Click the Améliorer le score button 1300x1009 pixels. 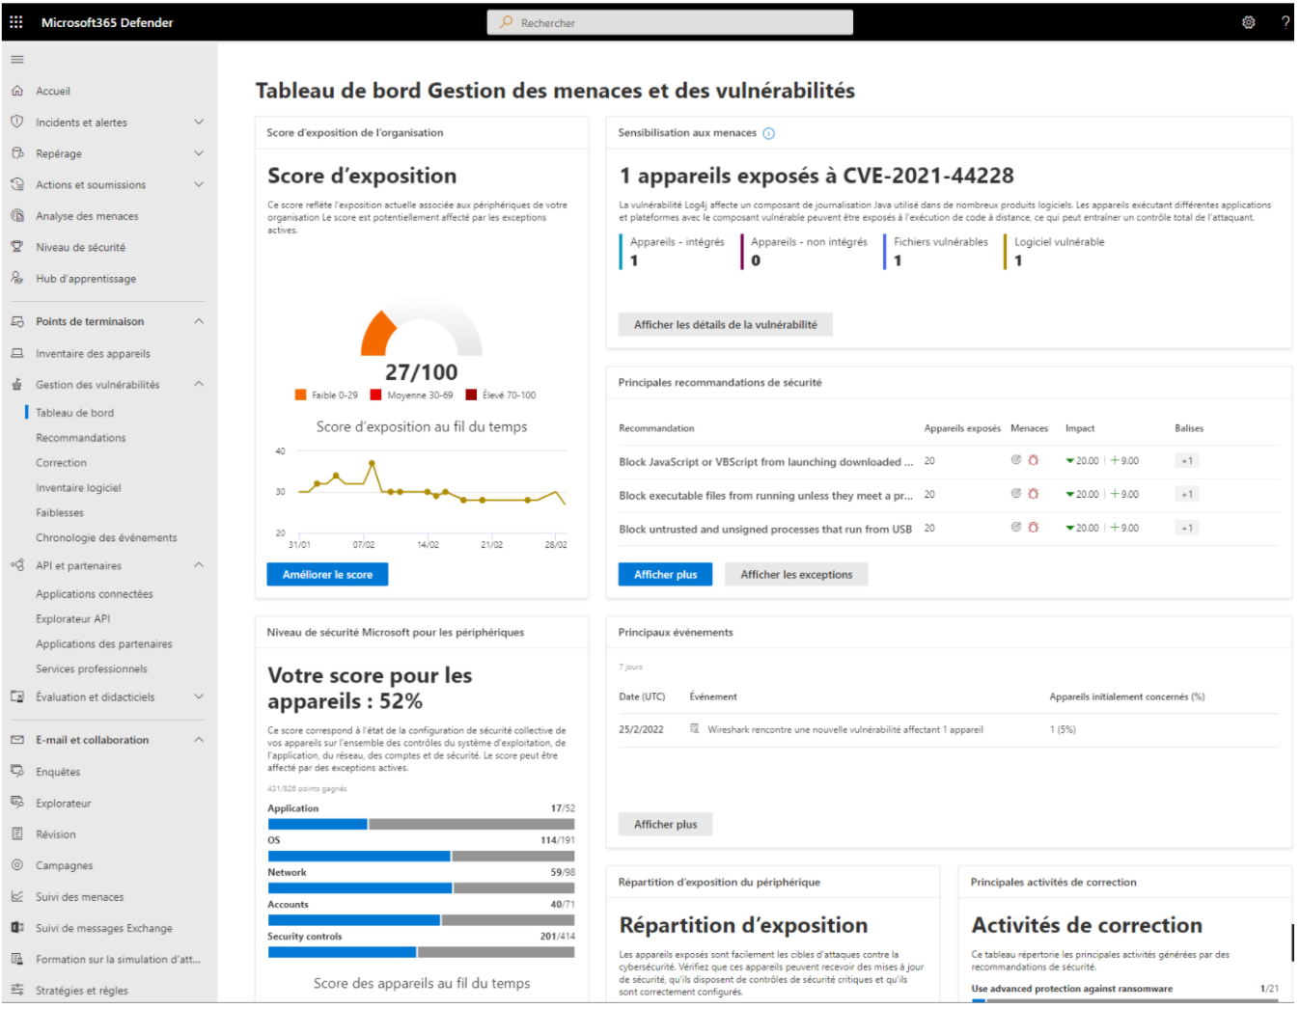point(327,574)
